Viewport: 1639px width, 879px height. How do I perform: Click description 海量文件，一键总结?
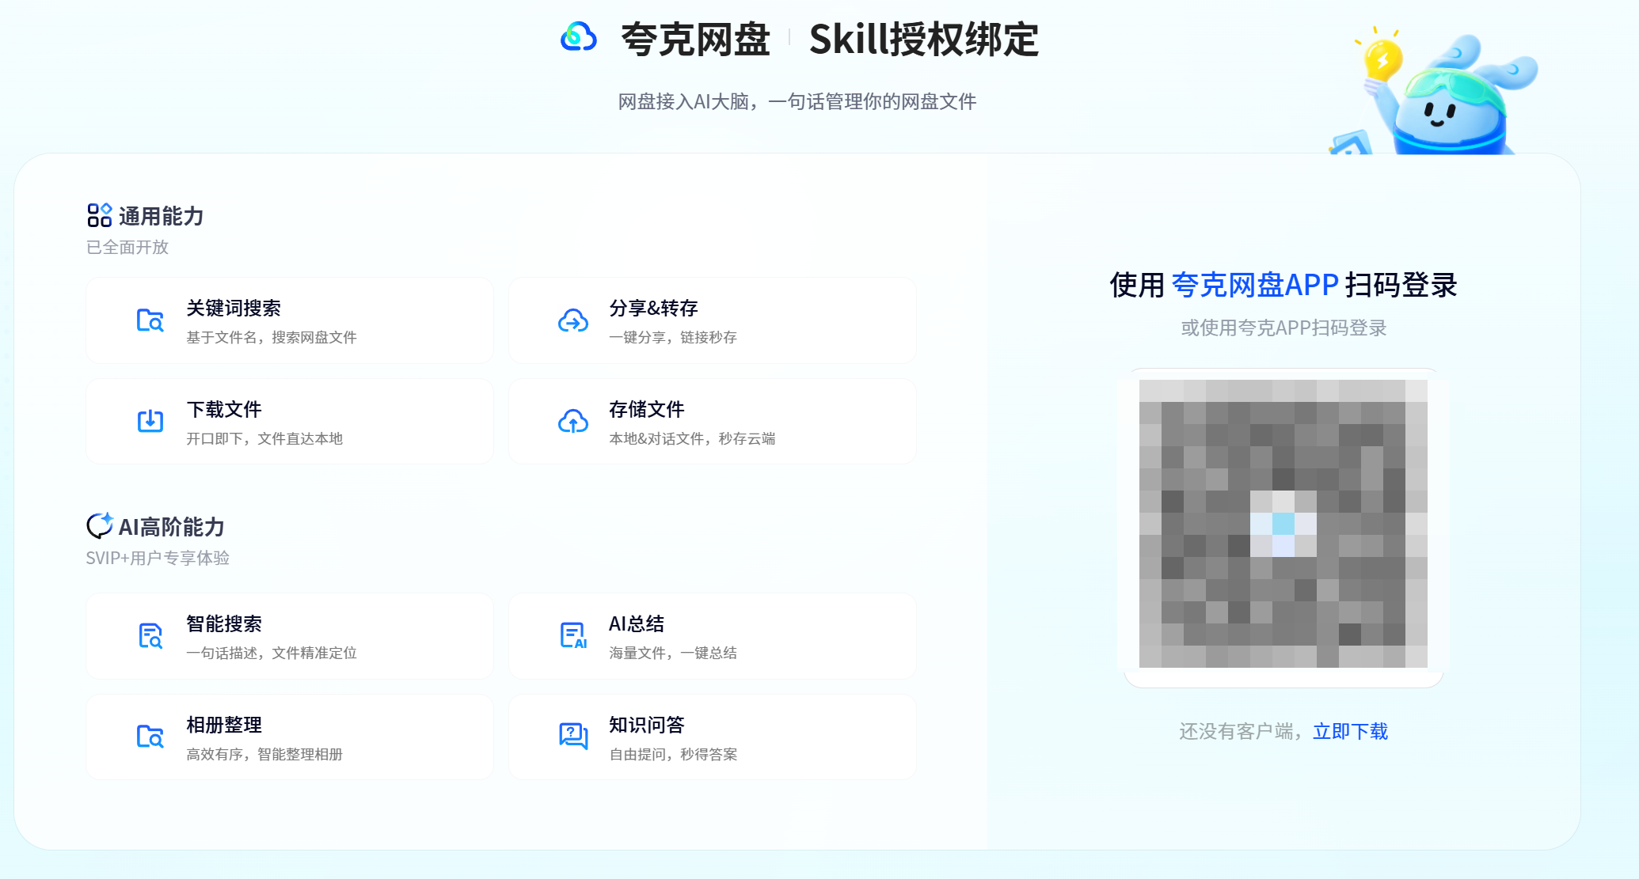[x=673, y=653]
